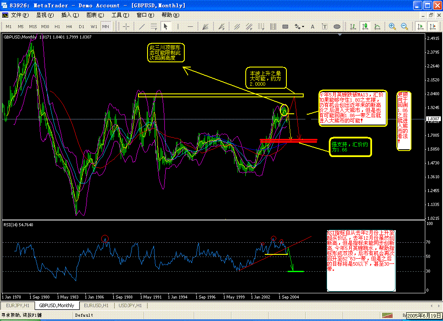
Task: Switch to M5 timeframe
Action: point(21,26)
